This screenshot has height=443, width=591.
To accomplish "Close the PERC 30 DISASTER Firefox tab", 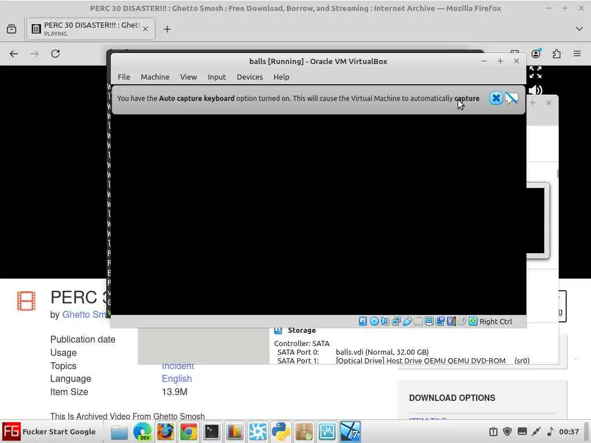I will 145,29.
